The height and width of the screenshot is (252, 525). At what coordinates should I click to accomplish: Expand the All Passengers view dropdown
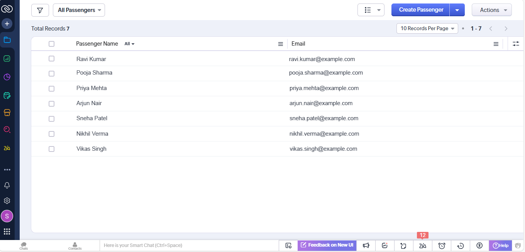coord(79,10)
